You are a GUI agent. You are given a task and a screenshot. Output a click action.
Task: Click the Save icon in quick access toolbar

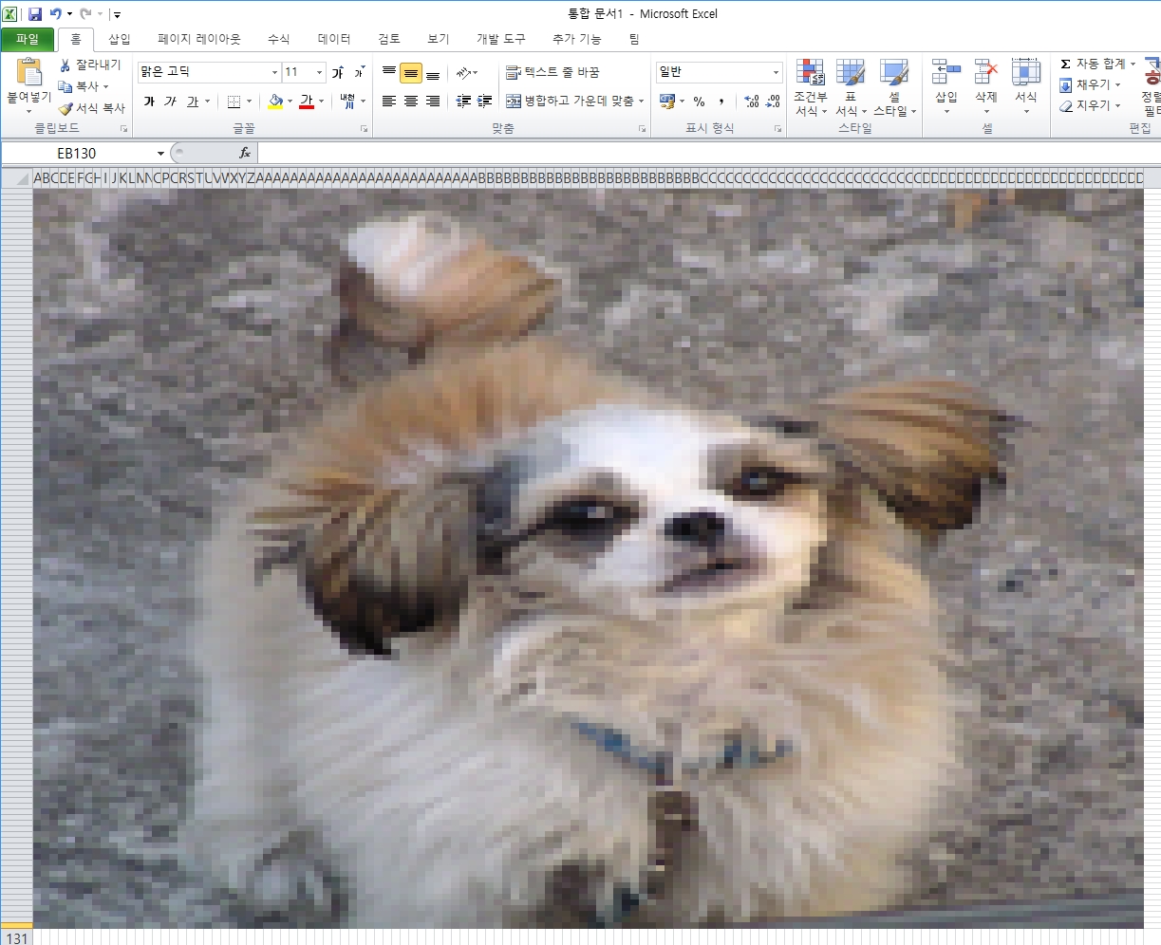pyautogui.click(x=35, y=14)
